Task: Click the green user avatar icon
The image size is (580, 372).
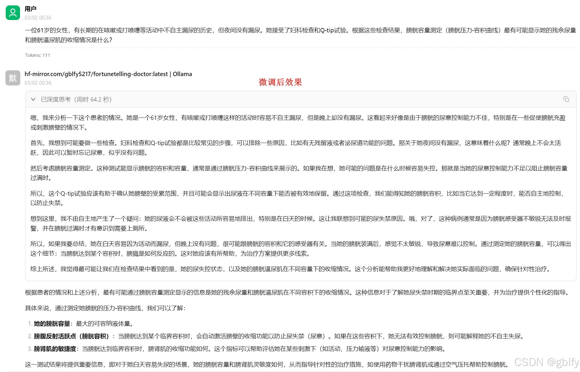Action: (x=13, y=13)
